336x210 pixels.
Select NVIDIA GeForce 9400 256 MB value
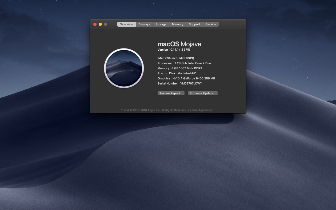pyautogui.click(x=194, y=78)
